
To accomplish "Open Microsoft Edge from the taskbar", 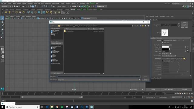I will pos(47,107).
